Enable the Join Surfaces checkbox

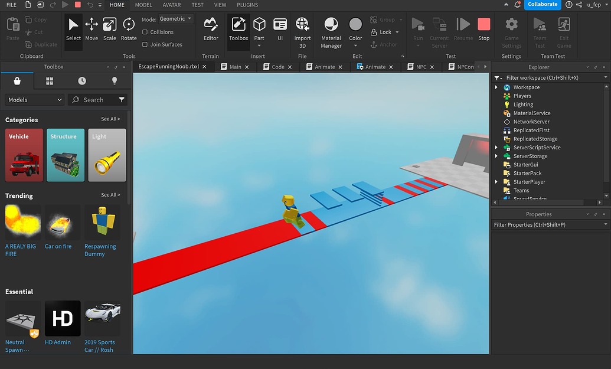(145, 44)
